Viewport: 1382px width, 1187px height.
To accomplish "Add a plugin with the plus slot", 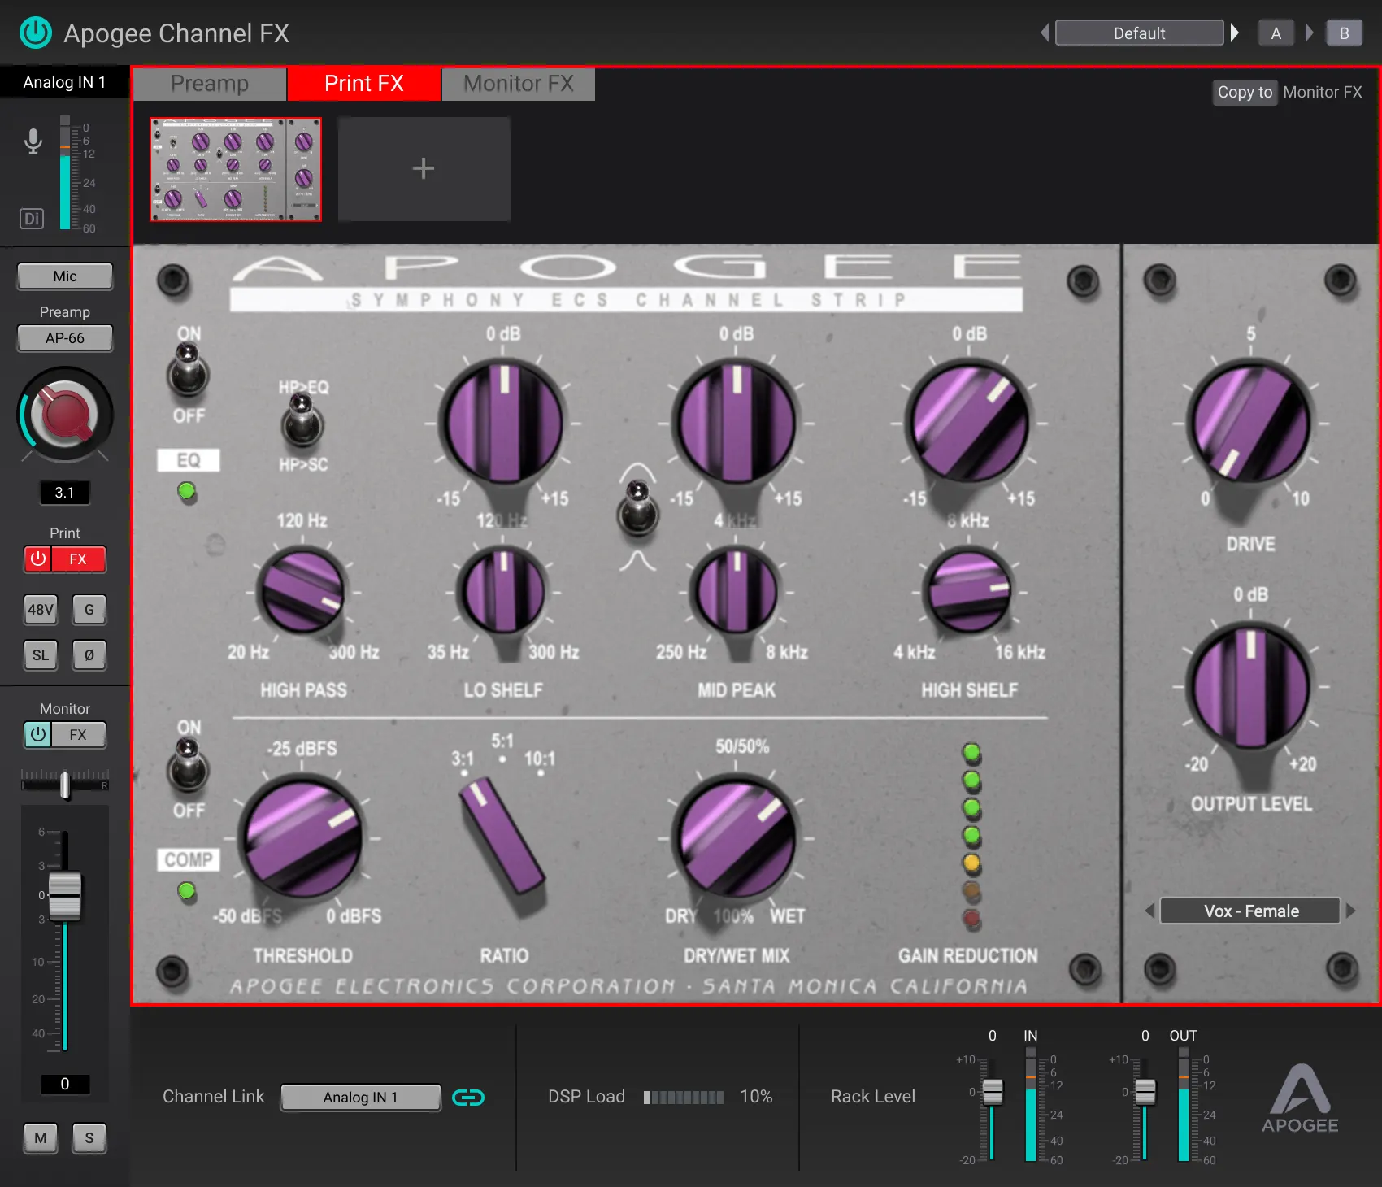I will click(424, 169).
